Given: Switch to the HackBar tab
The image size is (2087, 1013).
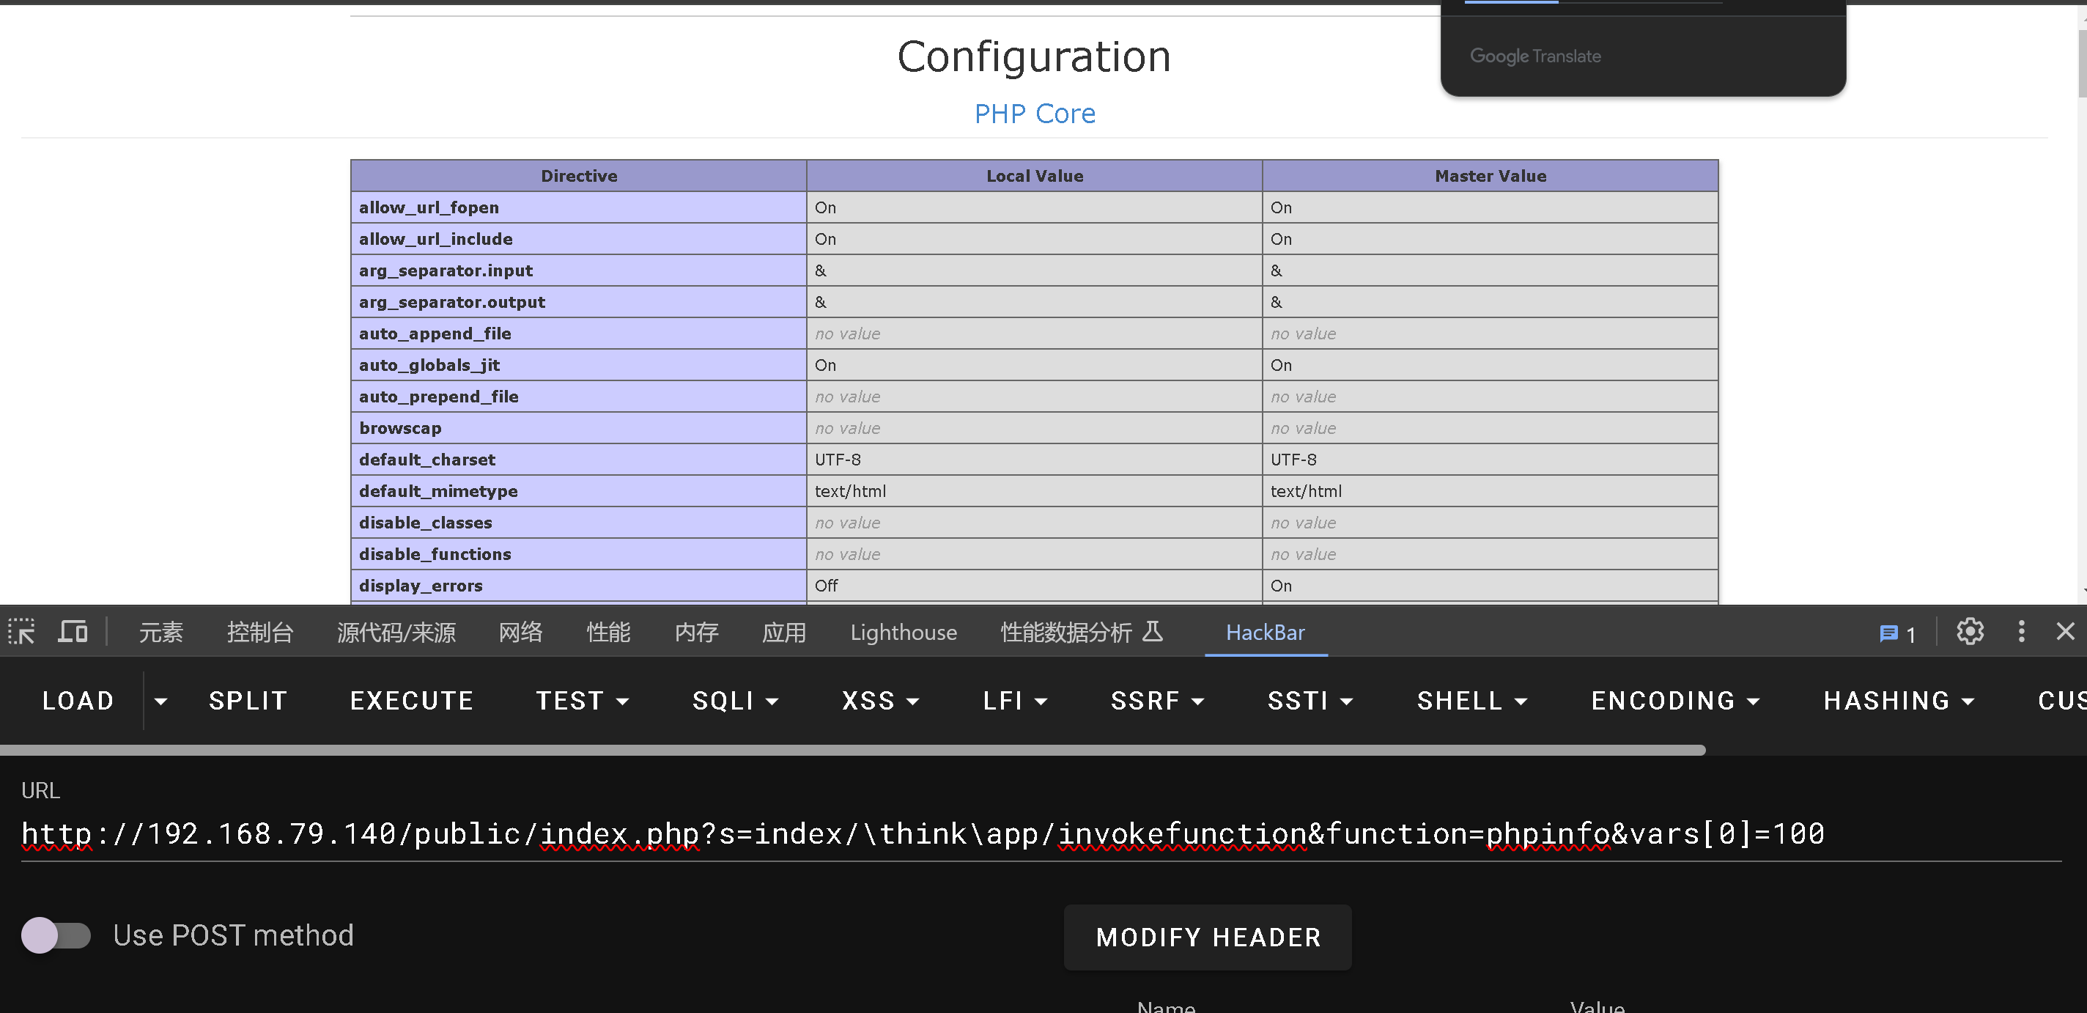Looking at the screenshot, I should (x=1265, y=632).
